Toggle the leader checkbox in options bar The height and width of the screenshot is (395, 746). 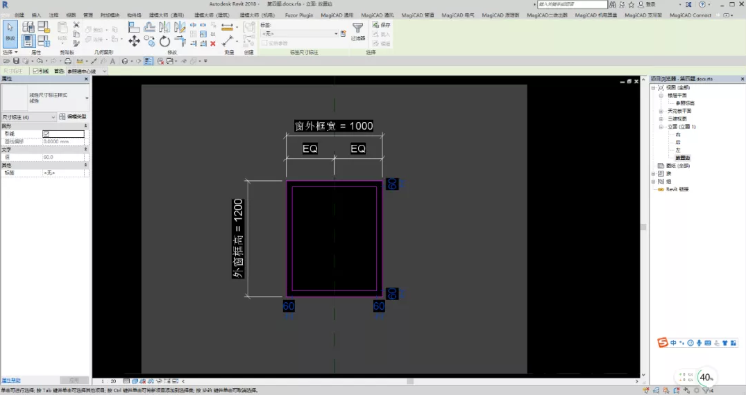[35, 71]
